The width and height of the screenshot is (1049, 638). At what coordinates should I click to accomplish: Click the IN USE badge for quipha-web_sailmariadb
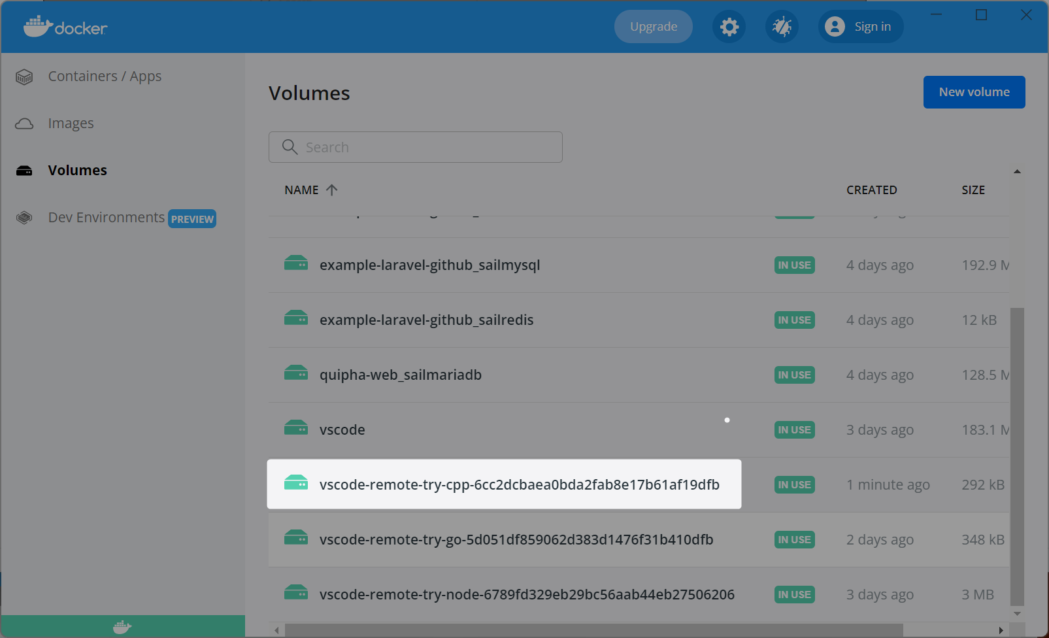[x=795, y=375]
